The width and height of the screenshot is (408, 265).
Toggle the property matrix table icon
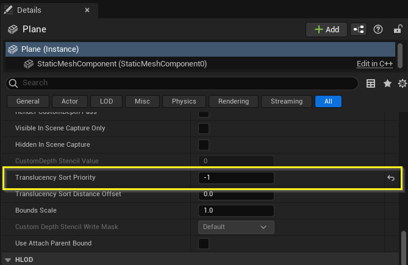pyautogui.click(x=371, y=83)
